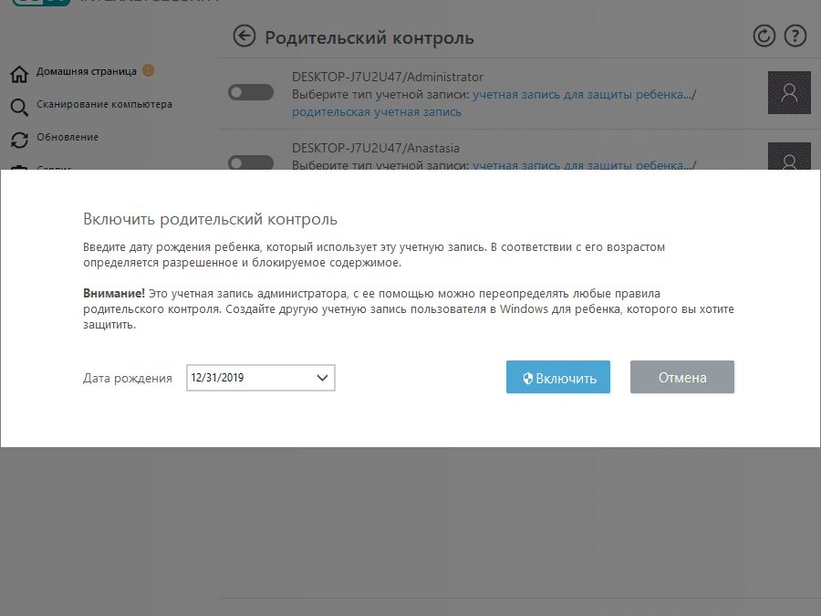821x616 pixels.
Task: Click the Administrator account avatar icon
Action: pos(788,92)
